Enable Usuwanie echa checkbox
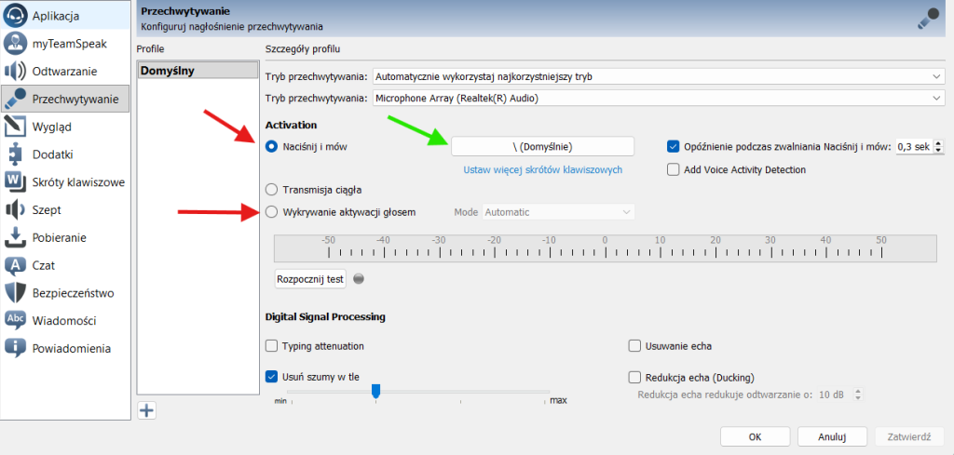Image resolution: width=954 pixels, height=455 pixels. click(635, 346)
